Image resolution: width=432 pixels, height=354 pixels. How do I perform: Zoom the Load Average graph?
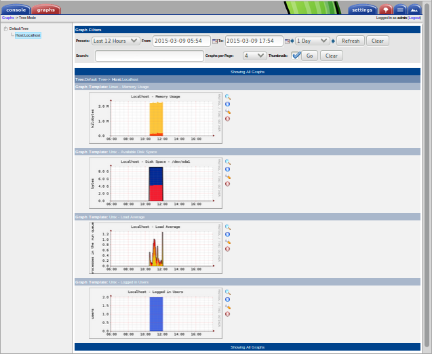pyautogui.click(x=228, y=227)
